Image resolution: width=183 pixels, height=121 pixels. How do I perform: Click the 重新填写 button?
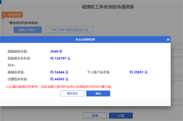coord(72,94)
